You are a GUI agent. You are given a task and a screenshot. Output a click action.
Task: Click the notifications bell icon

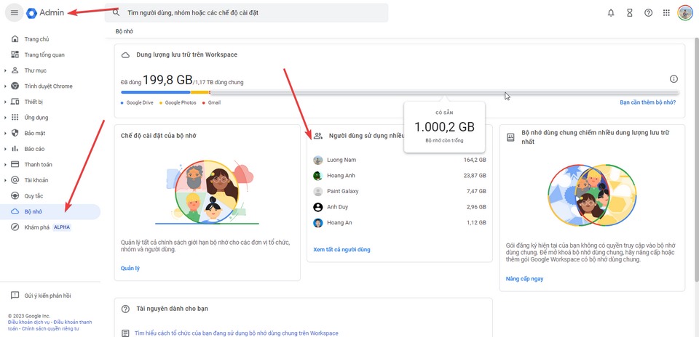pos(611,13)
